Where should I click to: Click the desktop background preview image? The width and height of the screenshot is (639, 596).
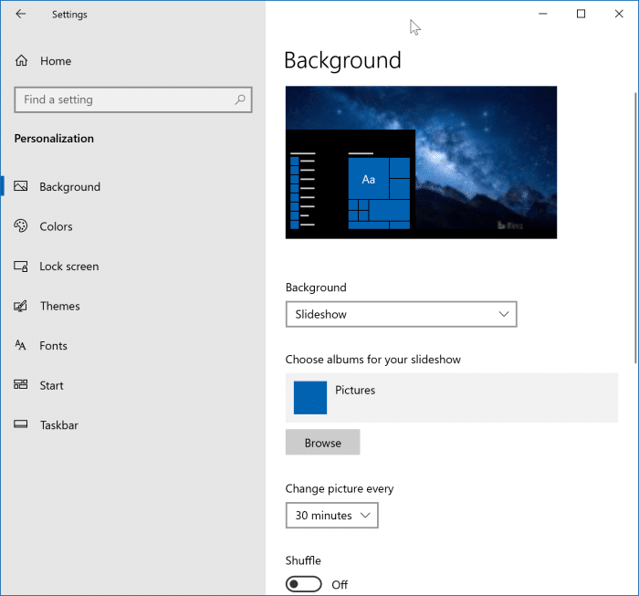421,162
